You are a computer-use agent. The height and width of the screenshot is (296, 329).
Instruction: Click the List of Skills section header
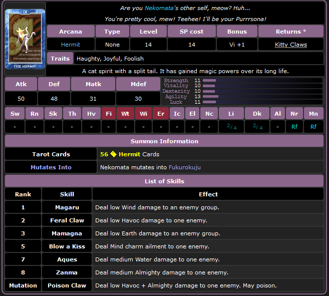[164, 181]
